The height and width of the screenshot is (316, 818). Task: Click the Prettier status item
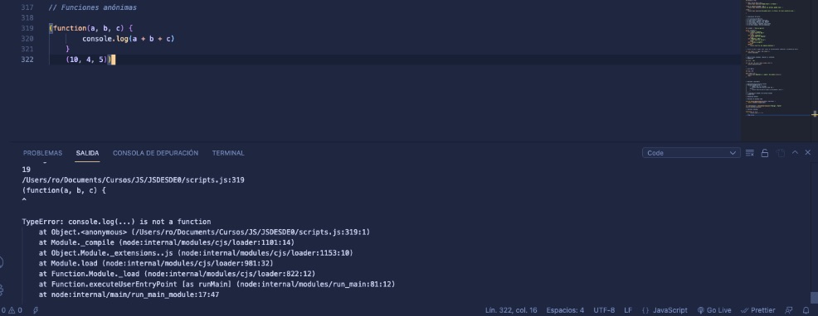pos(758,310)
